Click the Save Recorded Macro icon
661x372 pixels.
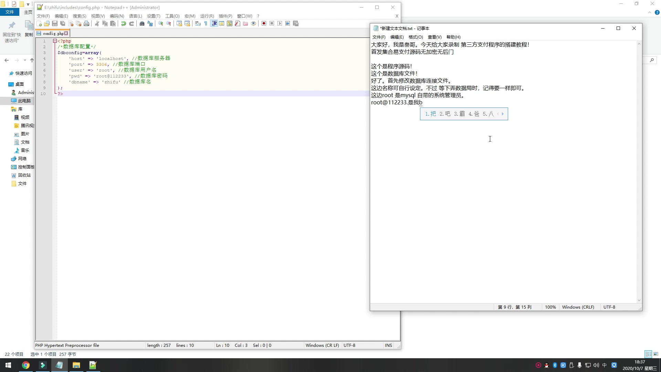(296, 23)
